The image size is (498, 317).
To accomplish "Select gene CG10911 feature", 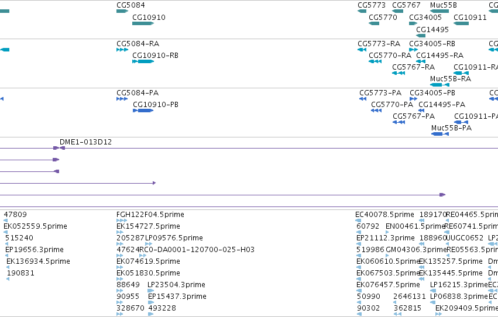I will click(x=461, y=23).
